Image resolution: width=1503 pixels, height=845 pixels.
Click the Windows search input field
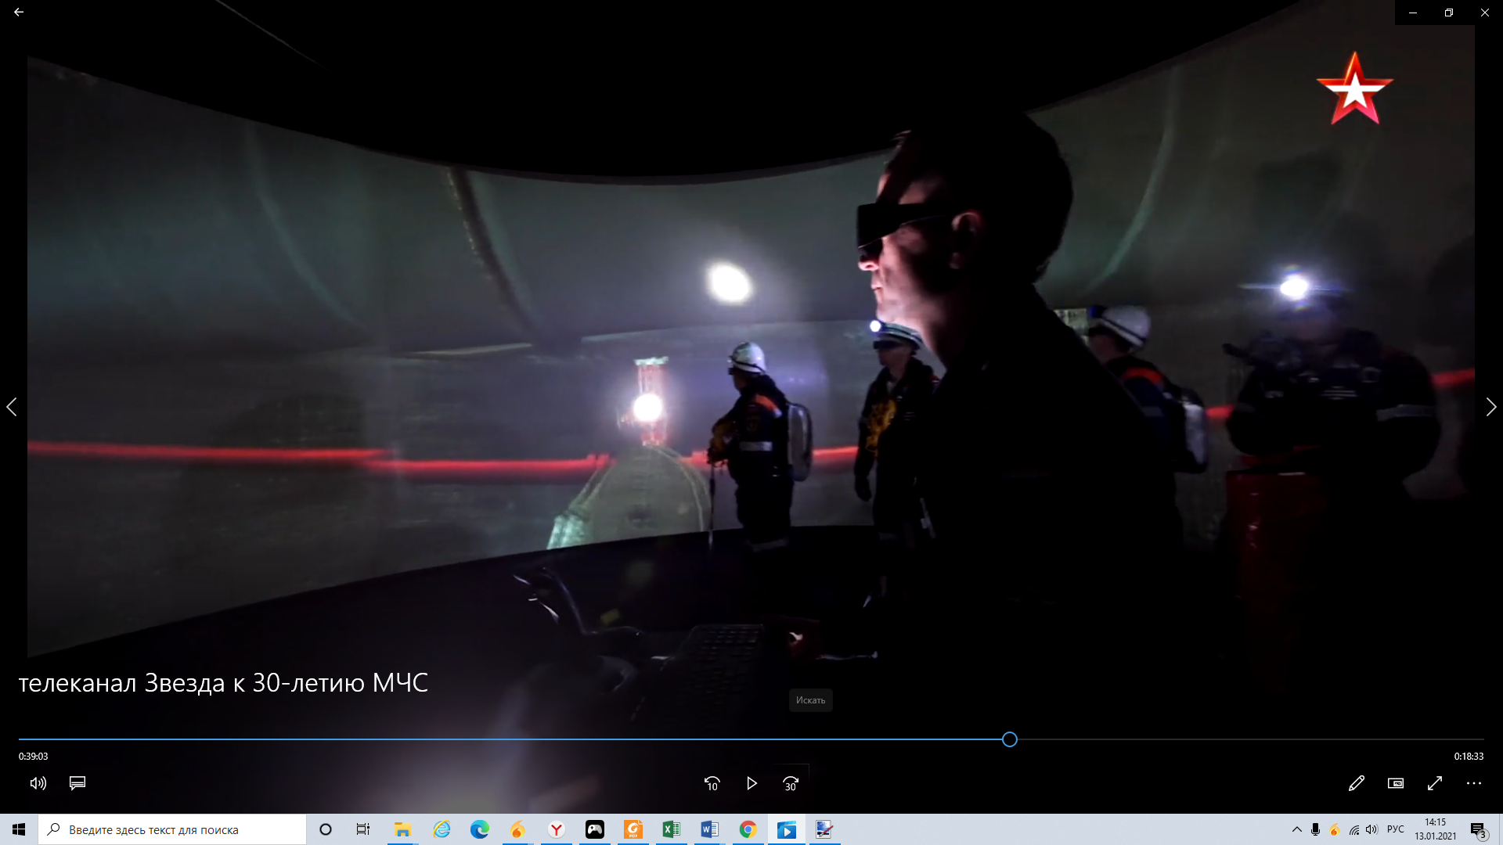(172, 829)
